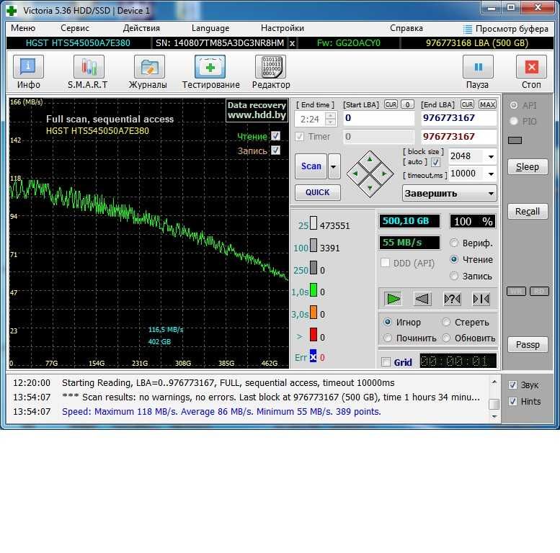The height and width of the screenshot is (553, 560).
Task: Click the Recall button
Action: [x=528, y=212]
